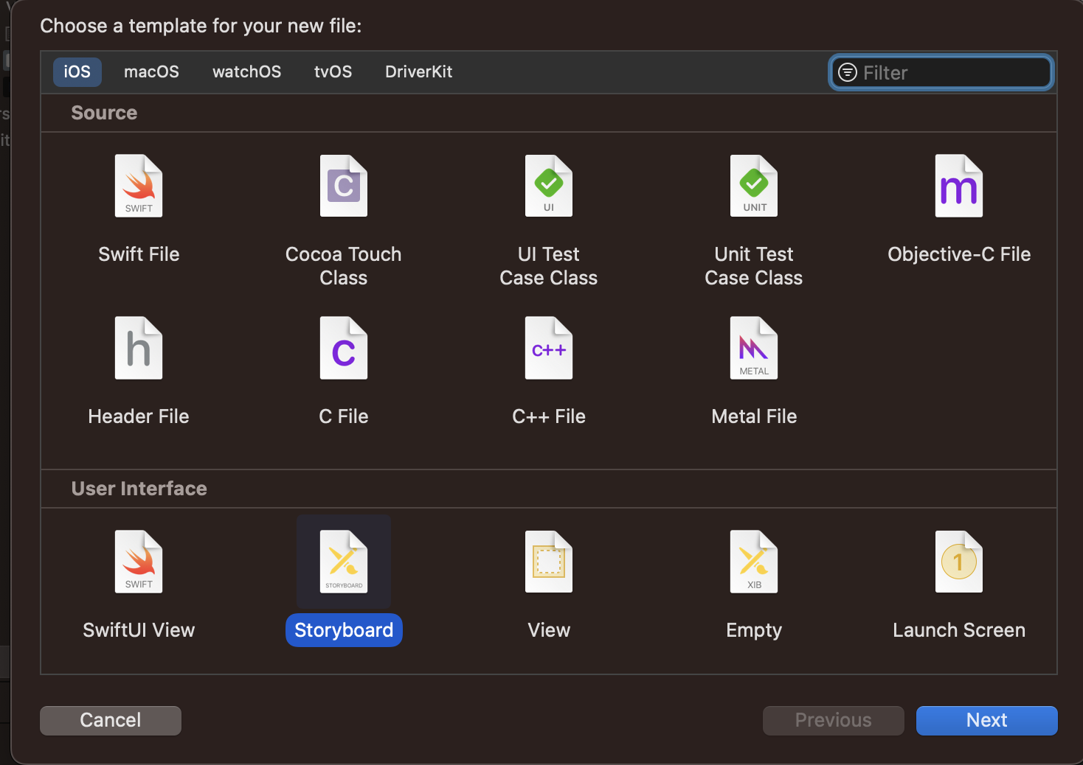Pick the C File template icon
This screenshot has height=765, width=1083.
[344, 348]
